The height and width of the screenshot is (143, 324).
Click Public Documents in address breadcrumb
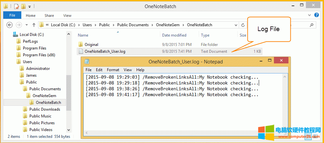133,25
